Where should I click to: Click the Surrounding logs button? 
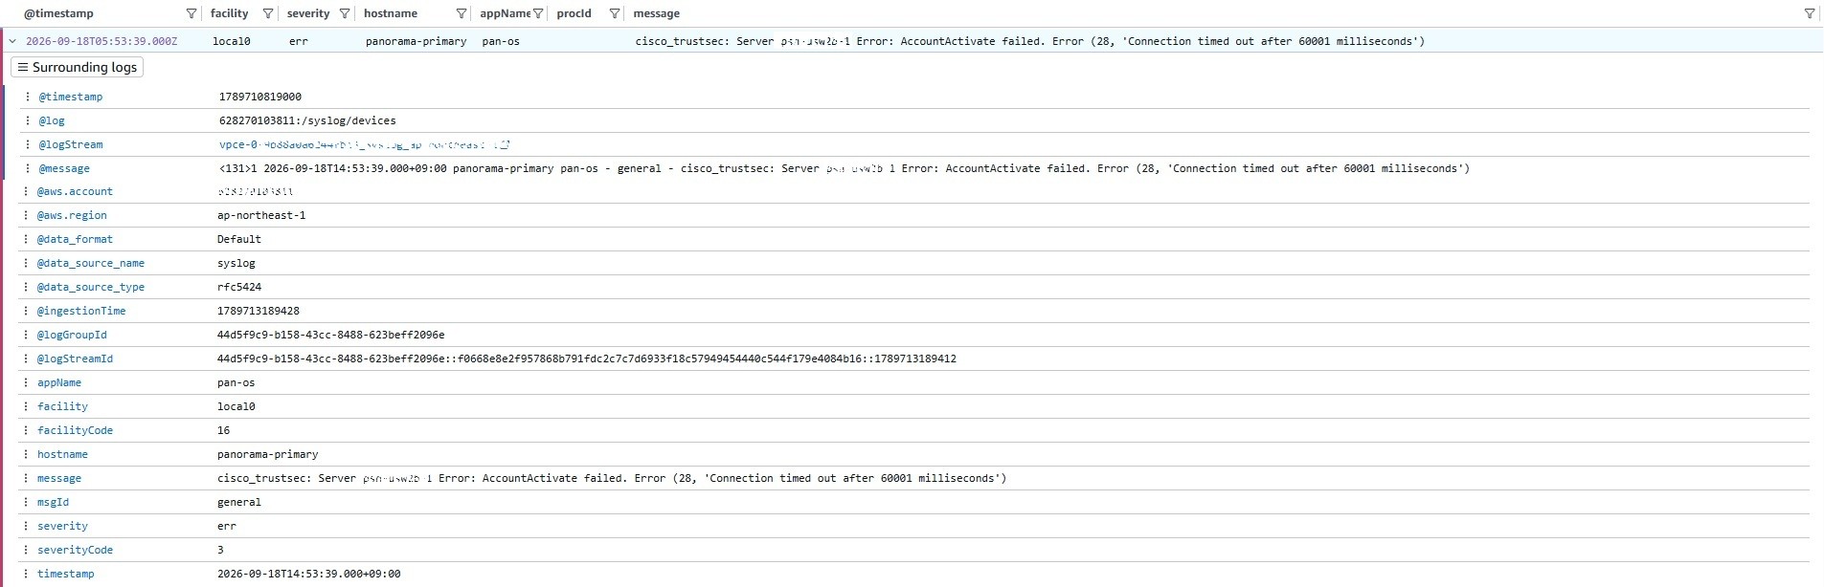pyautogui.click(x=77, y=67)
